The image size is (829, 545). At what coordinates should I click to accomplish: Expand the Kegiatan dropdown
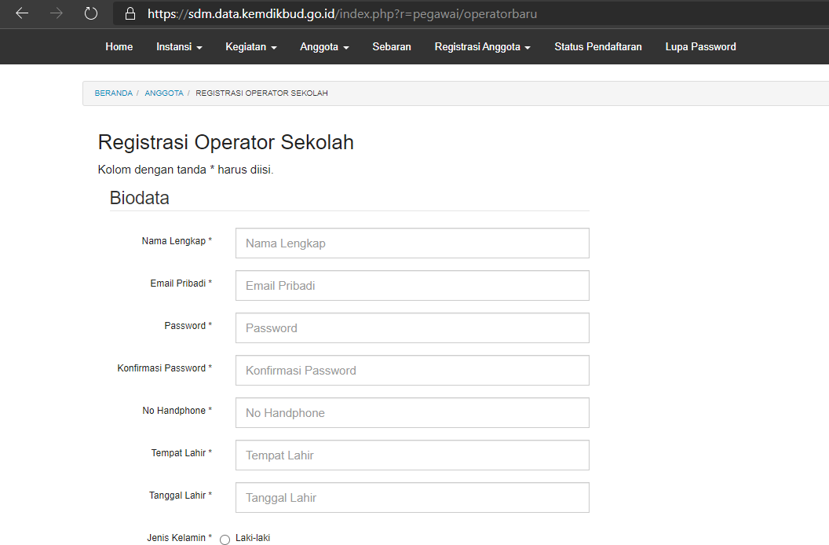click(x=250, y=46)
